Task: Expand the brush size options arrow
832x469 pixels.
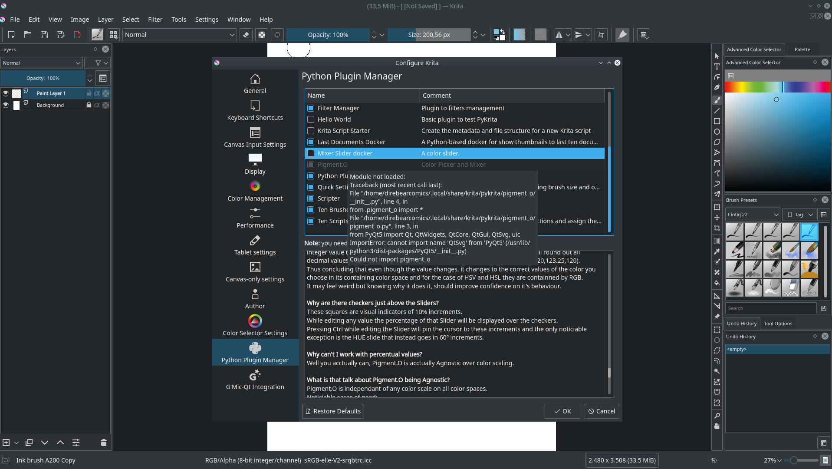Action: pos(483,35)
